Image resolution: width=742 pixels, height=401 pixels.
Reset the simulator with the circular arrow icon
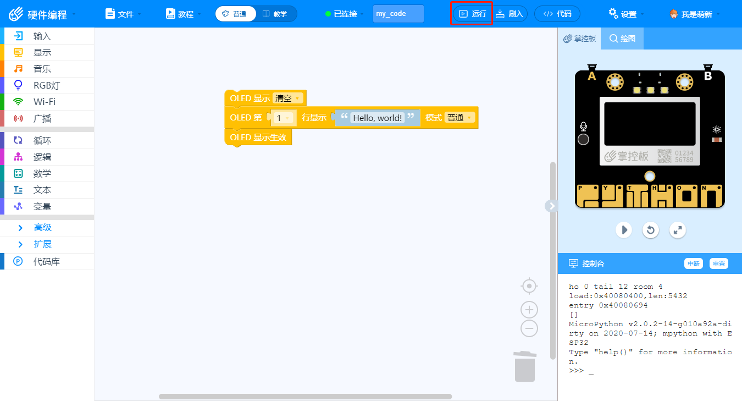point(651,229)
